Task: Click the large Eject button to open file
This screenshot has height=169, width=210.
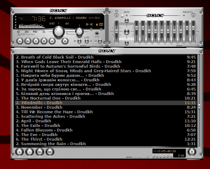Action: click(65, 41)
